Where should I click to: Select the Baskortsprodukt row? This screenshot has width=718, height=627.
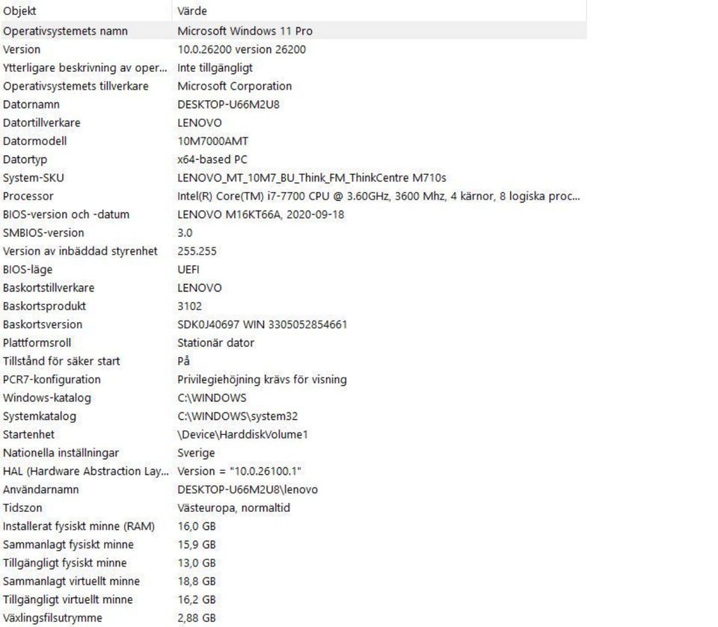tap(293, 306)
